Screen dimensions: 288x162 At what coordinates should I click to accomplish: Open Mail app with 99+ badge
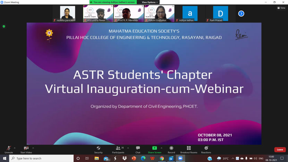(x=106, y=159)
